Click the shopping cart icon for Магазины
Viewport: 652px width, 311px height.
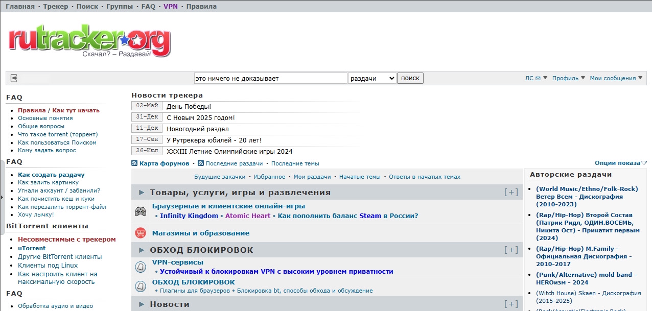coord(141,233)
